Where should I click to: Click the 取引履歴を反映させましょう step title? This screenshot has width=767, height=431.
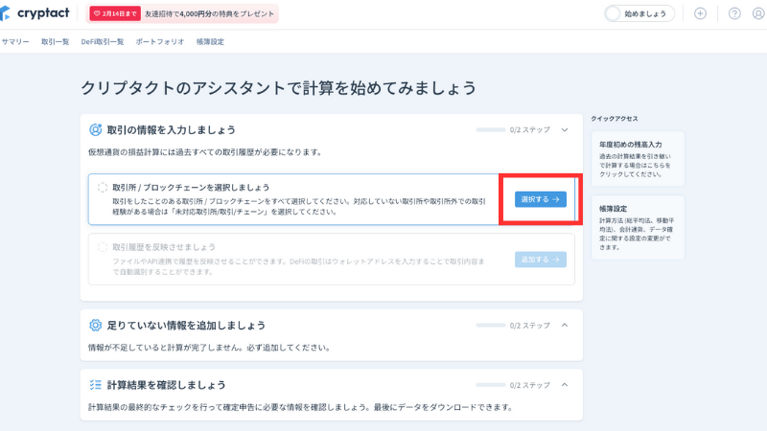164,247
